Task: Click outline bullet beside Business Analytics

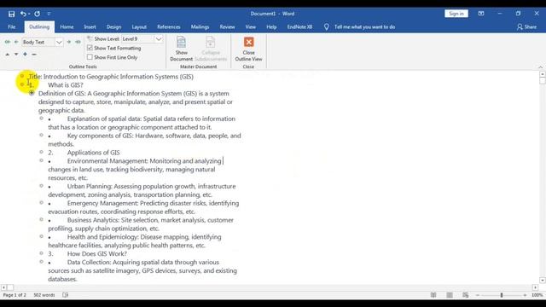Action: [x=41, y=220]
